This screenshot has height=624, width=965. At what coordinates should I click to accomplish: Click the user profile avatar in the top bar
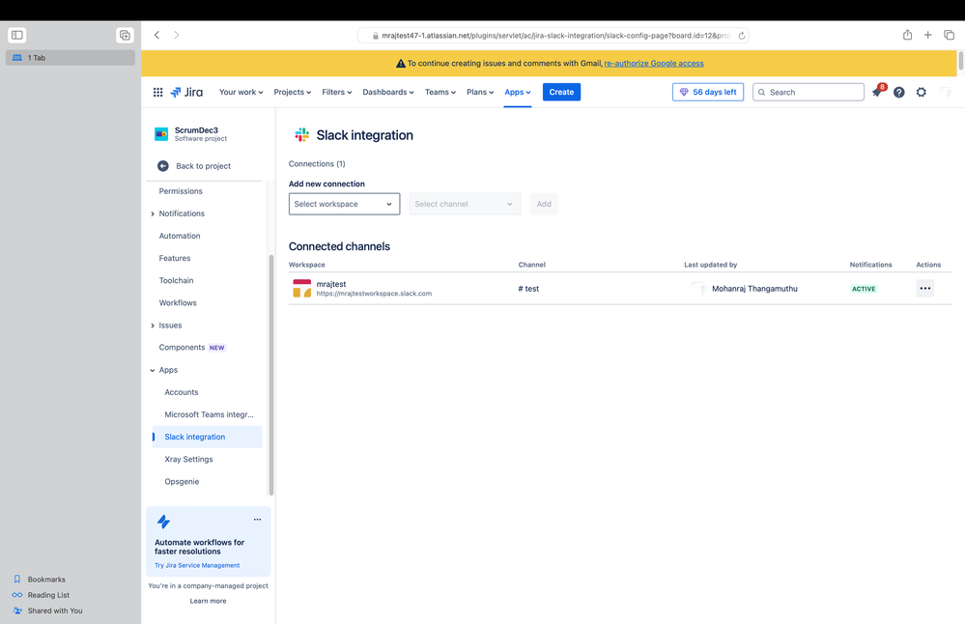[x=945, y=93]
